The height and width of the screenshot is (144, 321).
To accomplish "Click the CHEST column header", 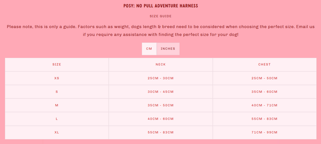I will click(x=265, y=64).
